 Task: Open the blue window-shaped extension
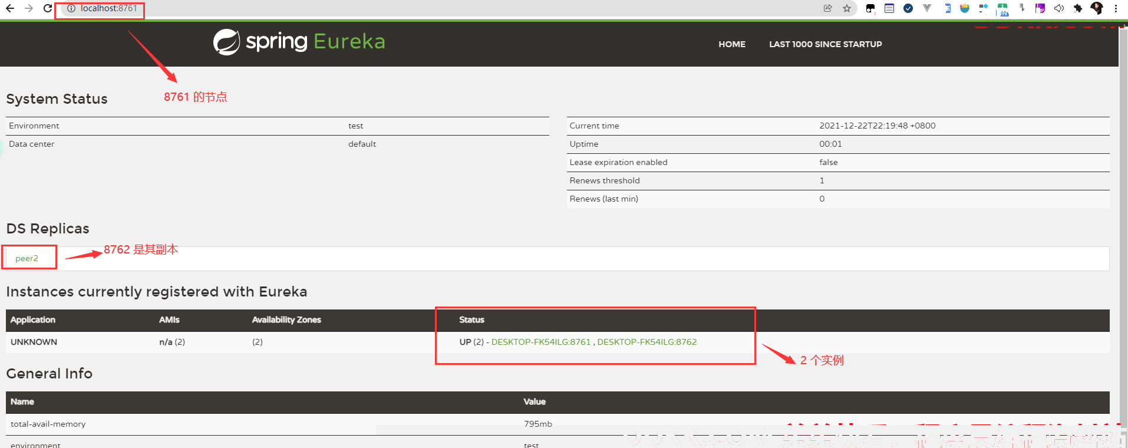[x=889, y=8]
